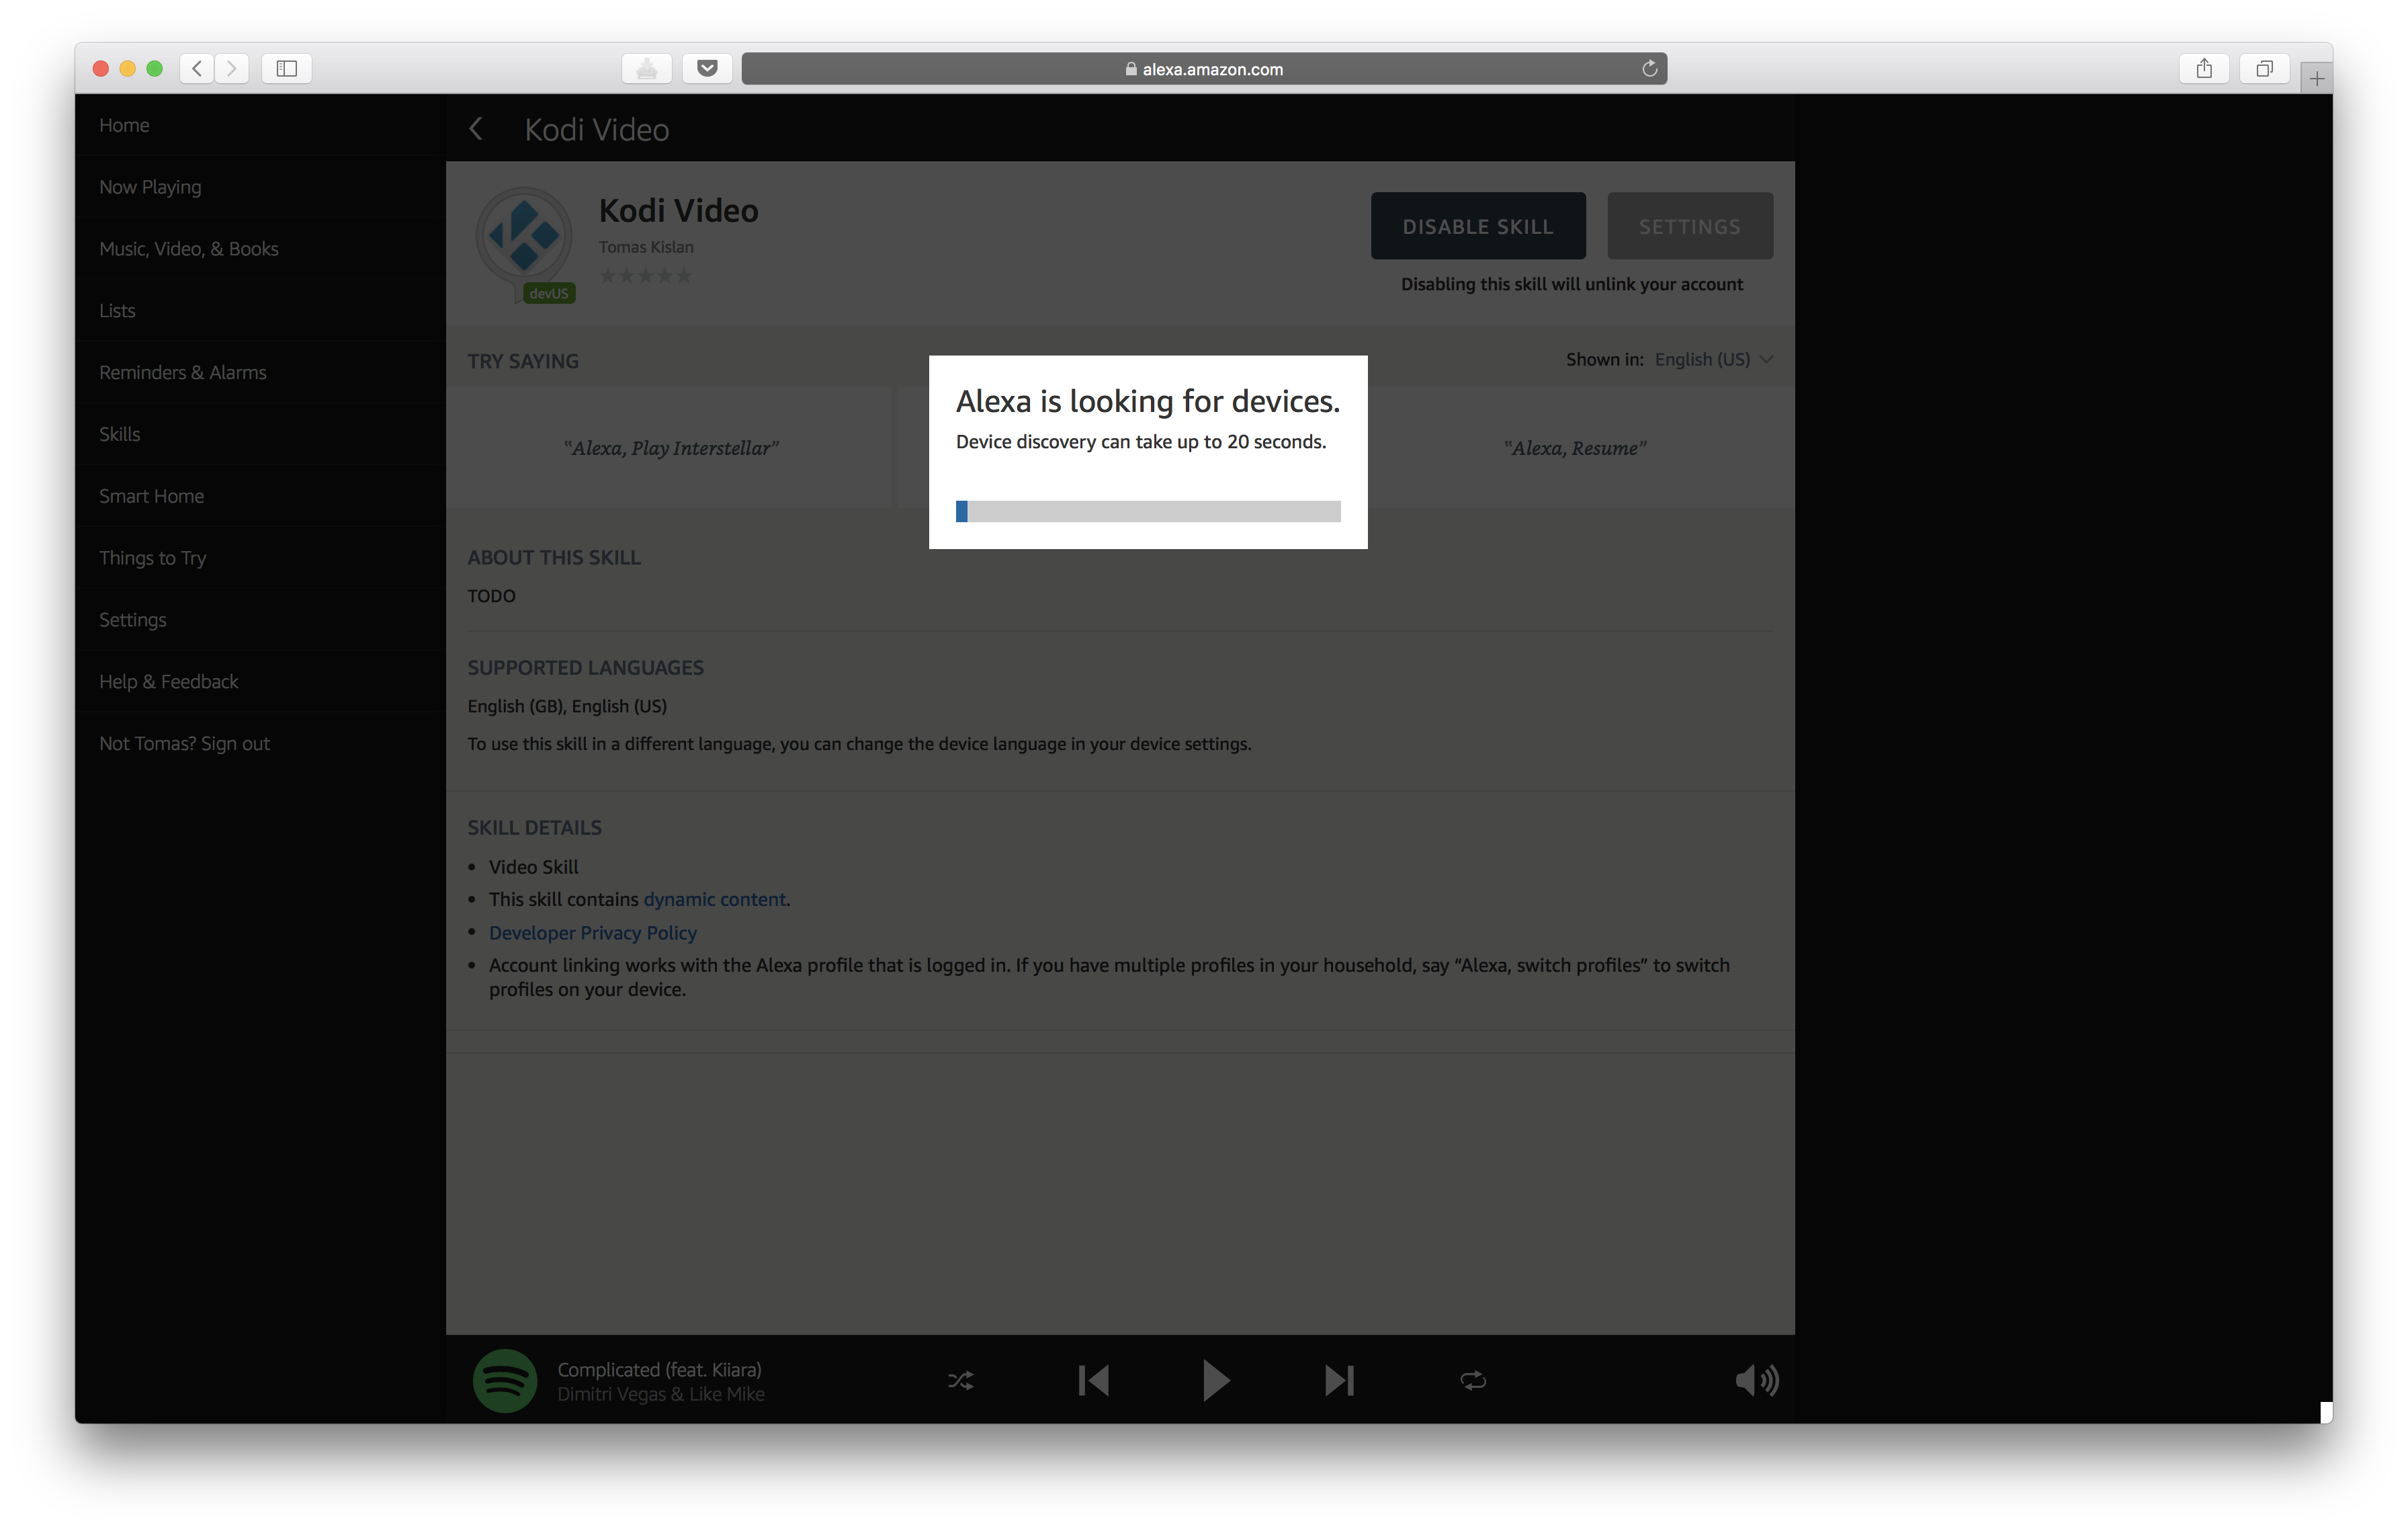The height and width of the screenshot is (1531, 2408).
Task: Reload the page with the refresh icon
Action: pos(1649,68)
